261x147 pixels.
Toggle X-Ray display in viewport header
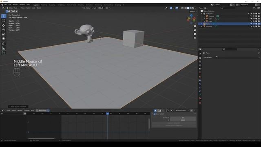coord(182,8)
